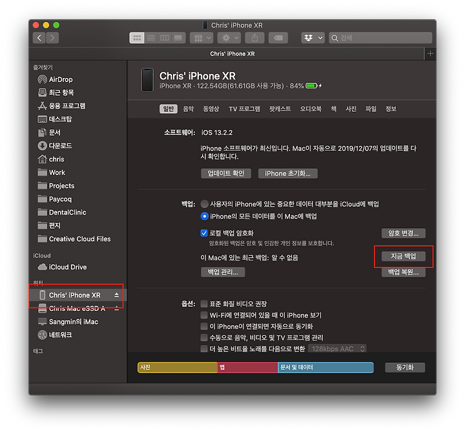Screen dimensions: 465x433
Task: Open iCloud Drive in the sidebar
Action: coord(62,267)
